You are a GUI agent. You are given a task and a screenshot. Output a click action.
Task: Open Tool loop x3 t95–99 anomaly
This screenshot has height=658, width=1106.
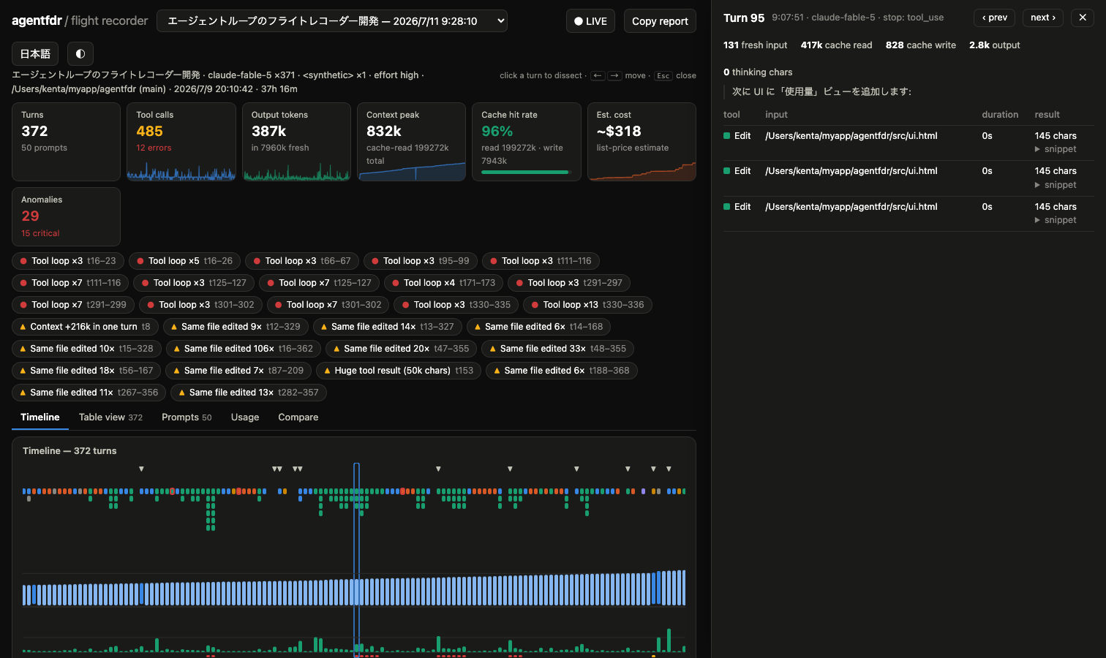[421, 261]
